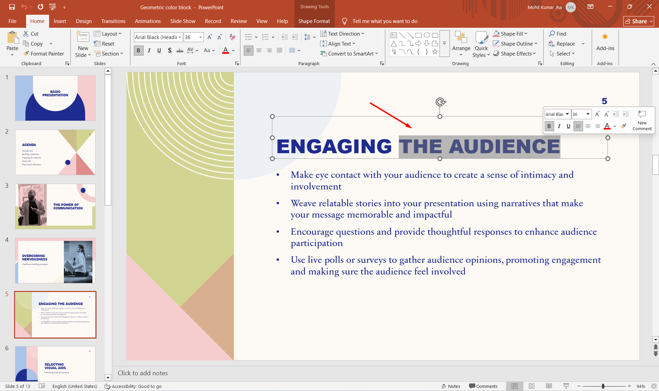The width and height of the screenshot is (659, 391).
Task: Toggle Align Left in Paragraph group
Action: click(248, 50)
